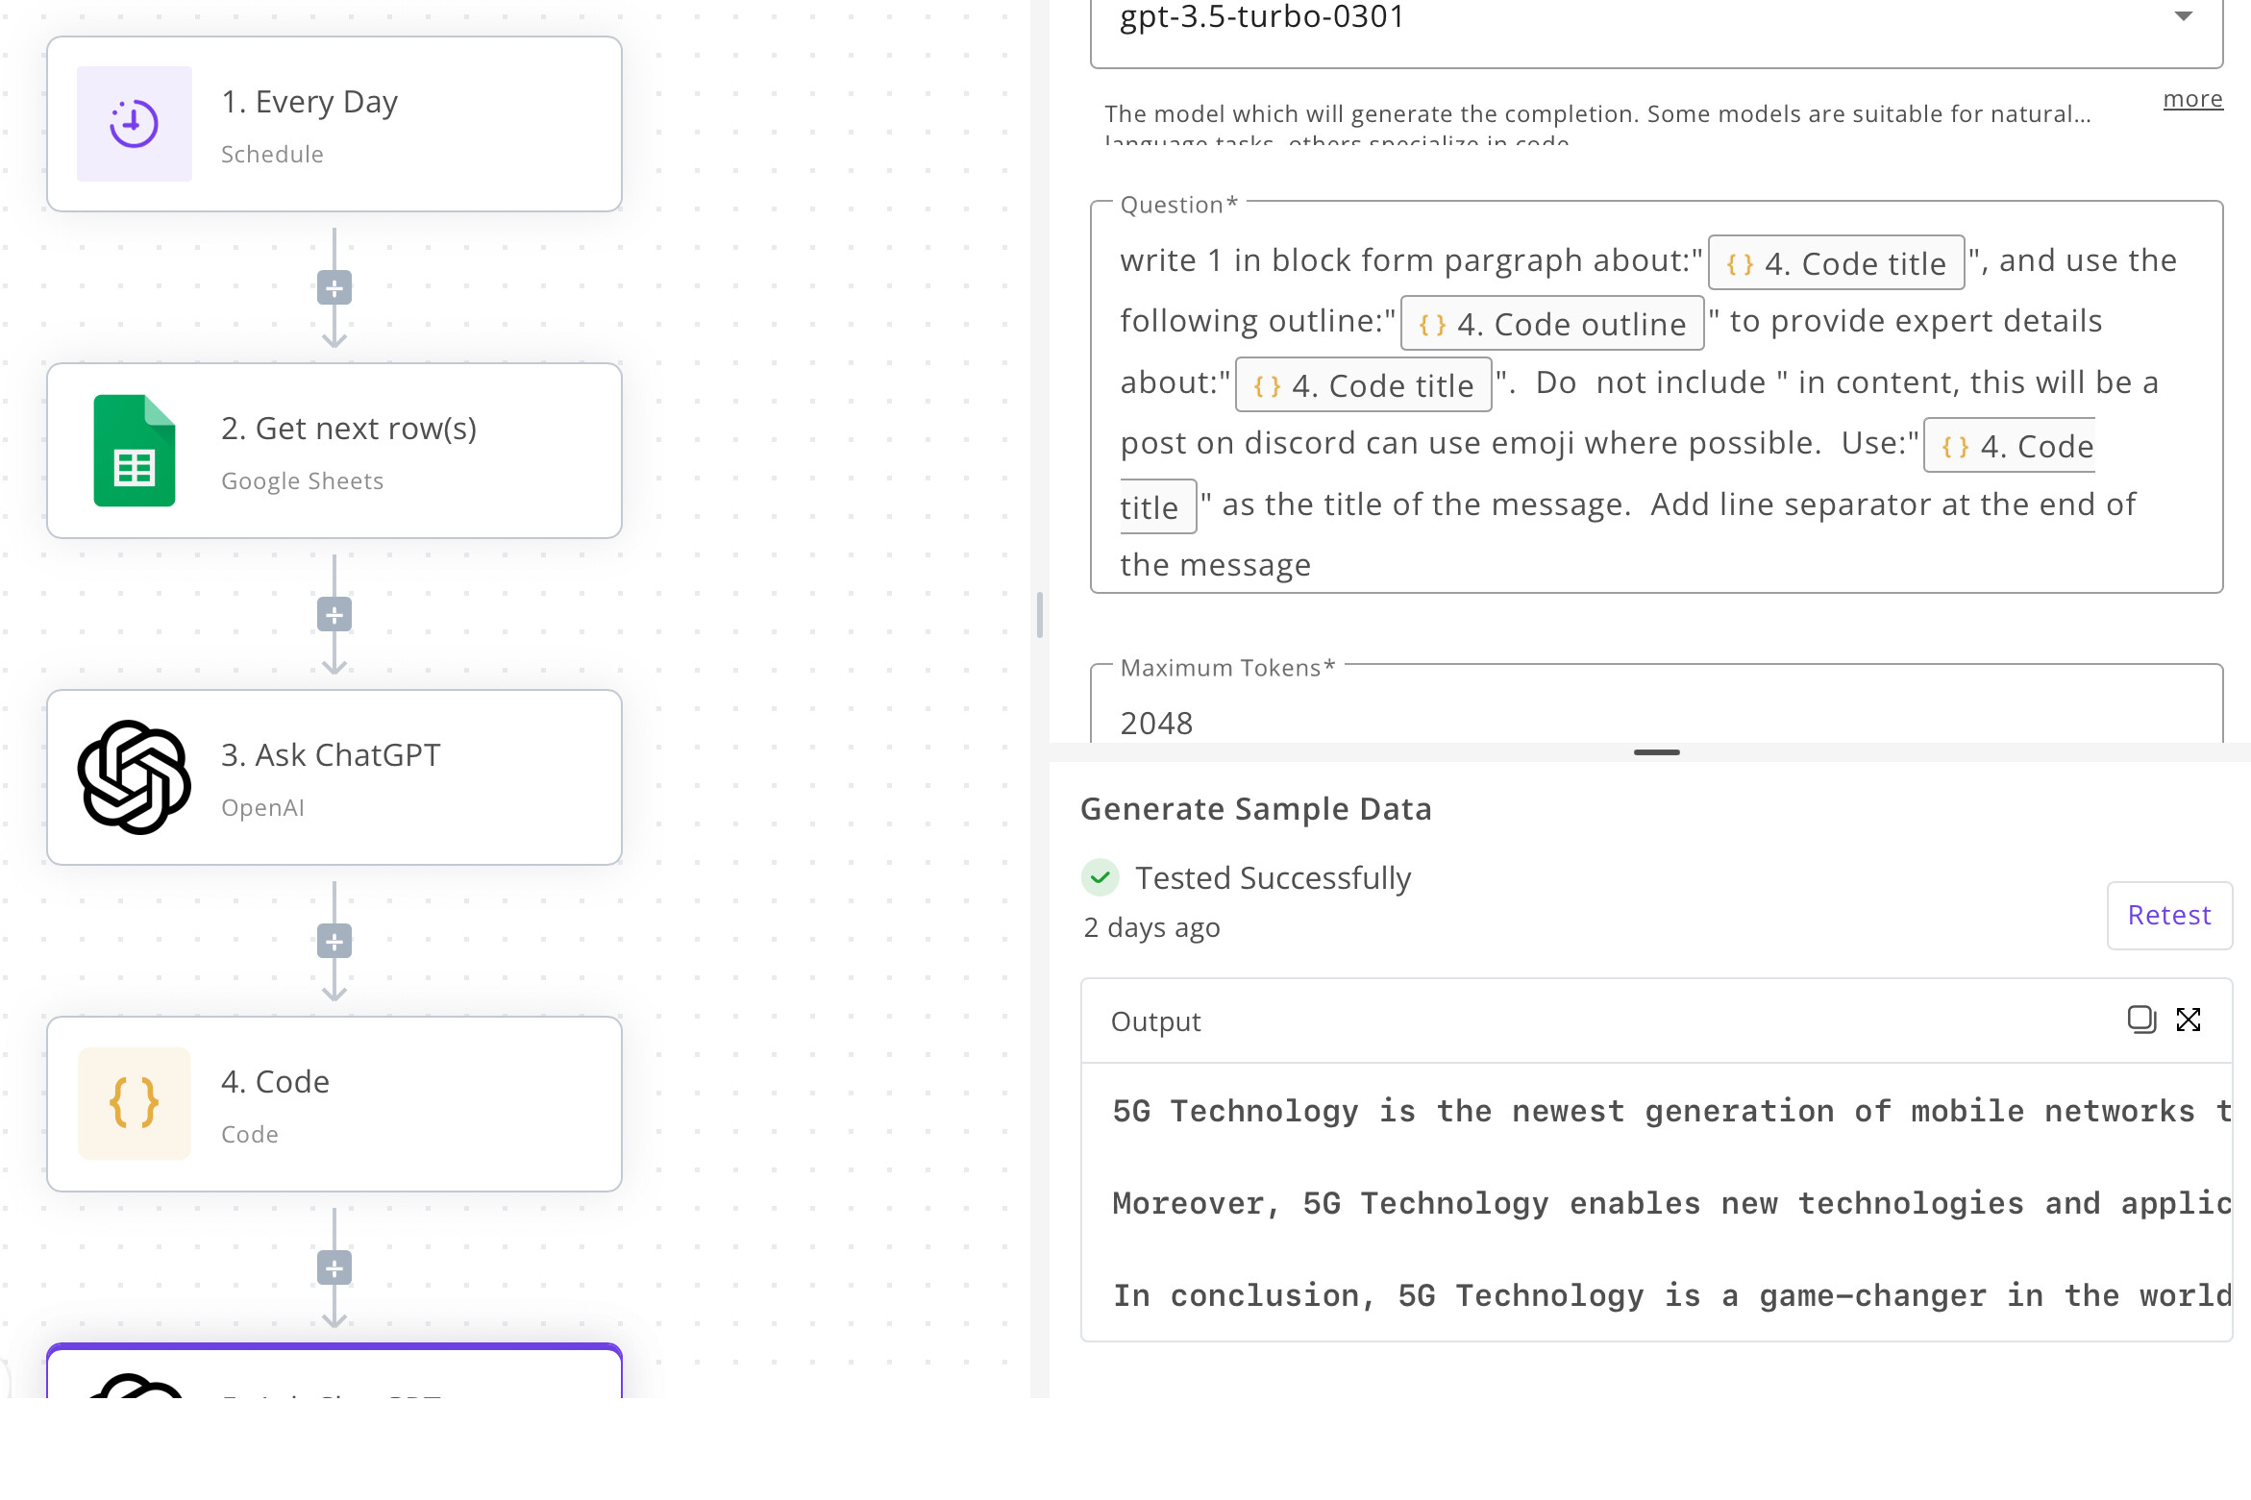The width and height of the screenshot is (2251, 1500).
Task: Copy the Output with the copy icon
Action: [2141, 1020]
